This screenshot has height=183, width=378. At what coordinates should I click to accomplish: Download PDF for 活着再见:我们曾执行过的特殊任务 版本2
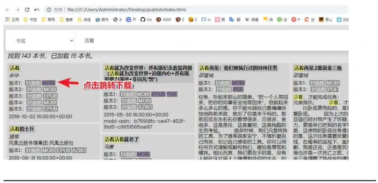click(238, 89)
